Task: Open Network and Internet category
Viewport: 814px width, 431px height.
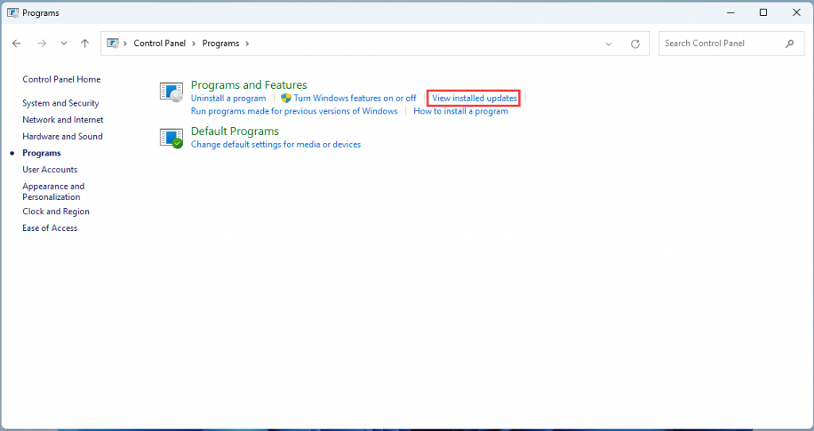Action: click(x=63, y=120)
